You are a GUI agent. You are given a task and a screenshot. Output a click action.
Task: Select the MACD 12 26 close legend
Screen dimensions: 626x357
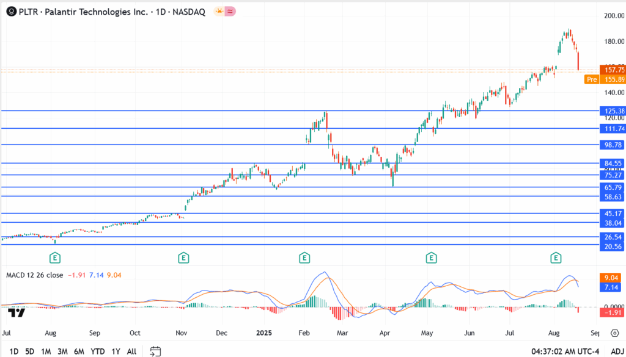point(34,275)
